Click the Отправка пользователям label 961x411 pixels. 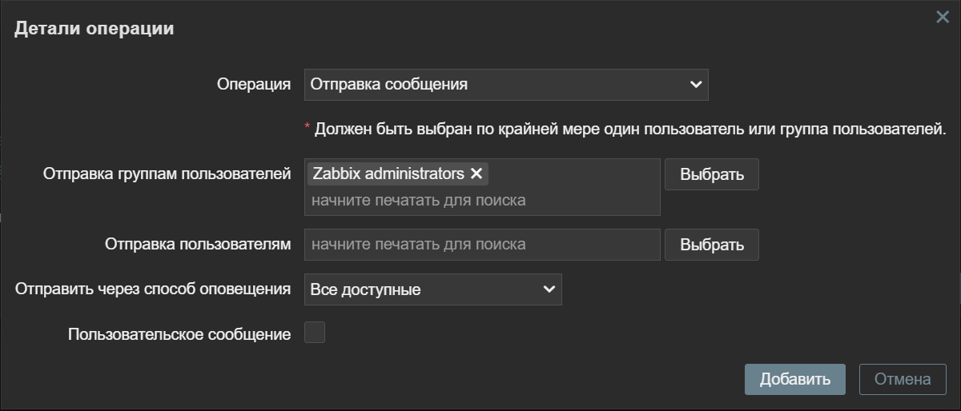[x=197, y=244]
